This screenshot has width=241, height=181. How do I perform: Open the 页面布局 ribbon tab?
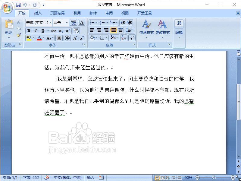[x=58, y=13]
